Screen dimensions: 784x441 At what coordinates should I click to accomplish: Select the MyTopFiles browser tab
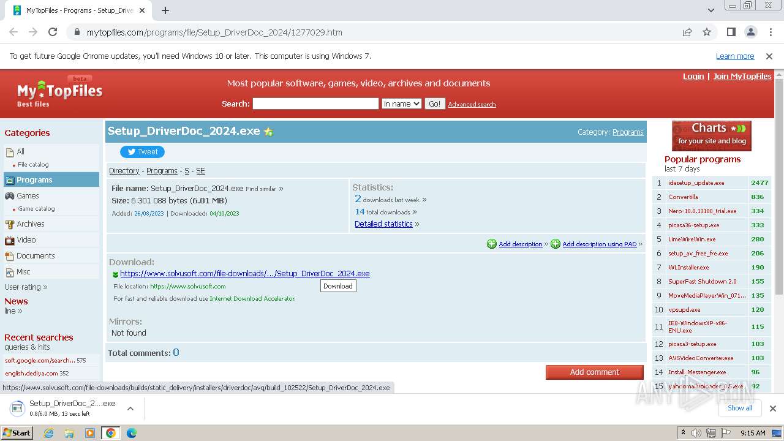[80, 10]
